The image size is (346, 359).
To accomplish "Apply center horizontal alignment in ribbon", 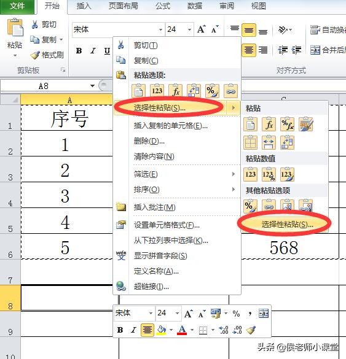I will 249,50.
